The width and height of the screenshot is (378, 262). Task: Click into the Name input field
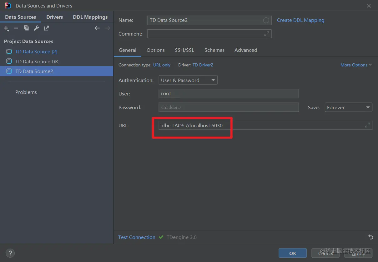[209, 20]
